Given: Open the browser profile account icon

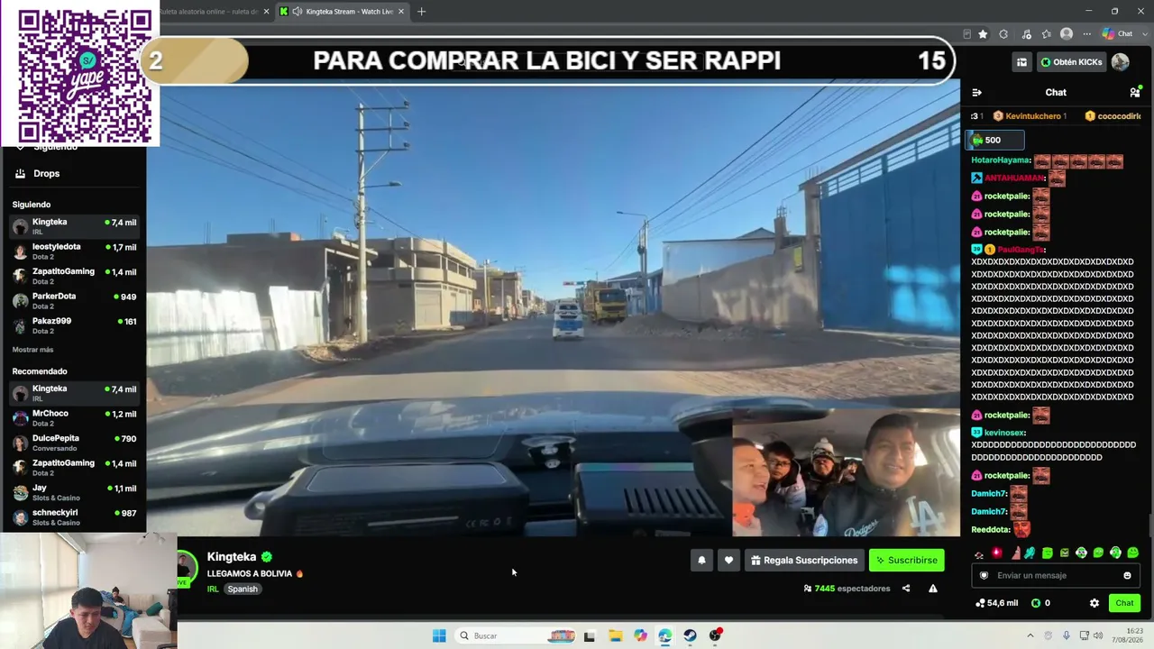Looking at the screenshot, I should tap(1067, 34).
